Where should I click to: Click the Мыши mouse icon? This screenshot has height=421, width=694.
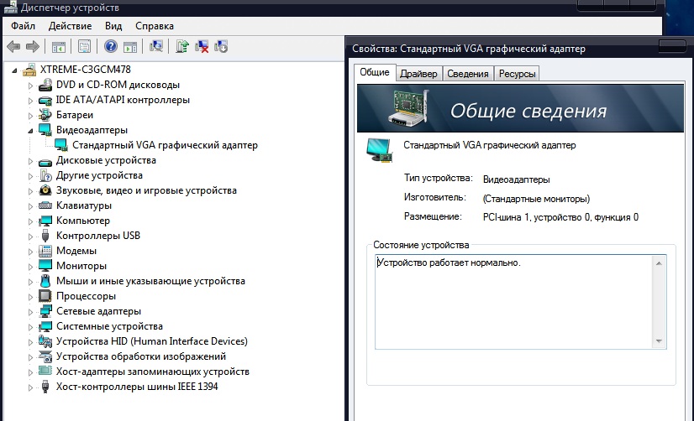45,281
